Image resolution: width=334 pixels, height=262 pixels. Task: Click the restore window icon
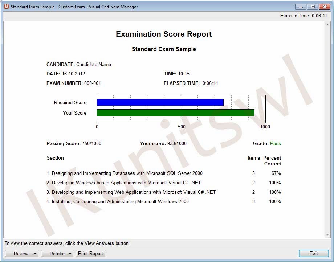tap(312, 7)
